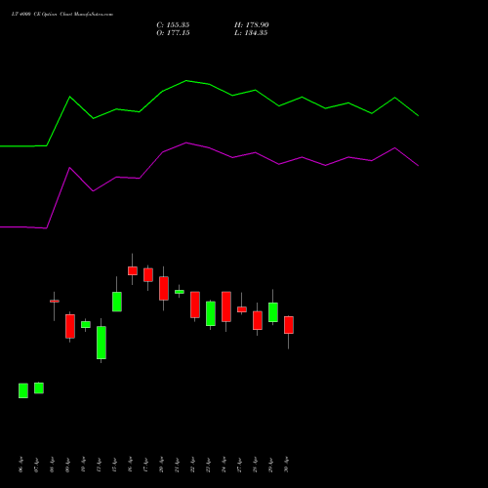This screenshot has width=488, height=488.
Task: Select the green candle above 07 Apr
Action: pyautogui.click(x=39, y=387)
